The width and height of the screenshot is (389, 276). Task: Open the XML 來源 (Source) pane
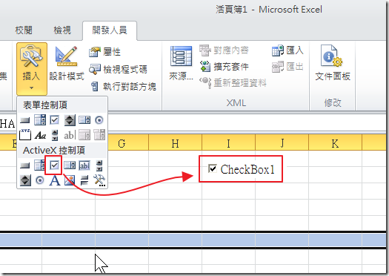(181, 64)
